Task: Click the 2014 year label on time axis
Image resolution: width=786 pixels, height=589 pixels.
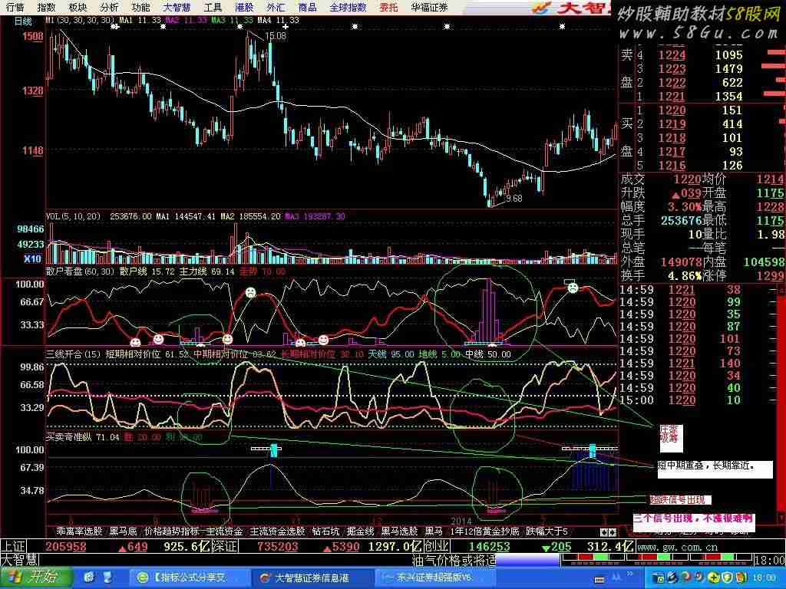Action: click(461, 521)
